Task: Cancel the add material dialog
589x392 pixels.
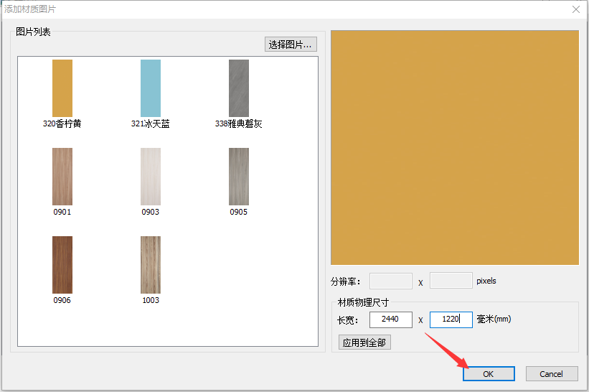Action: (552, 374)
